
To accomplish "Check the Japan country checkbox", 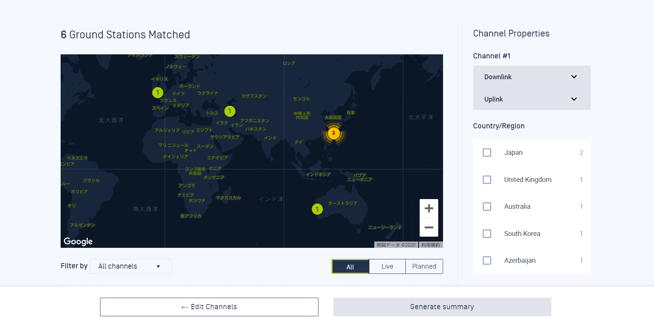I will coord(487,153).
